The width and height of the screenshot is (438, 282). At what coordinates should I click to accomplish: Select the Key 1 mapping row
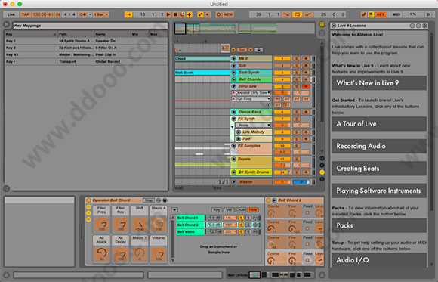click(x=86, y=41)
